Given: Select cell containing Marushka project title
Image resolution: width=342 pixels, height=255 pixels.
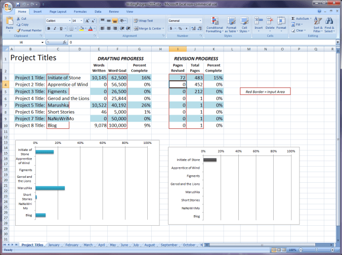Looking at the screenshot, I should (57, 105).
